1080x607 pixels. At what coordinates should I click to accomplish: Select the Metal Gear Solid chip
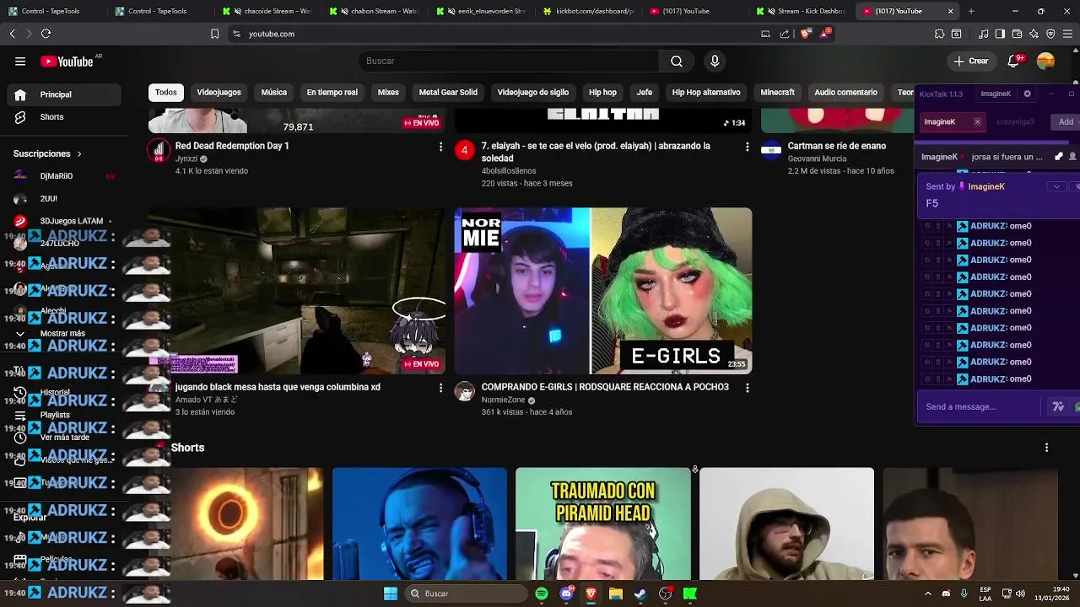point(448,93)
